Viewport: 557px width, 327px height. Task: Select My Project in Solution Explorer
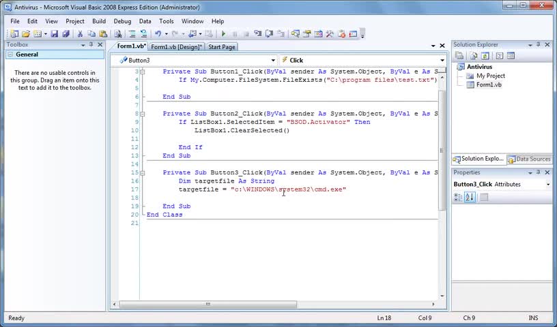click(x=491, y=76)
